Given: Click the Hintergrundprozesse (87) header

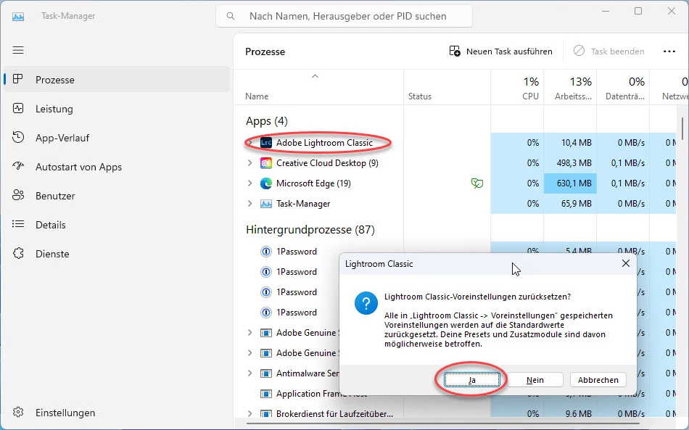Looking at the screenshot, I should click(310, 230).
